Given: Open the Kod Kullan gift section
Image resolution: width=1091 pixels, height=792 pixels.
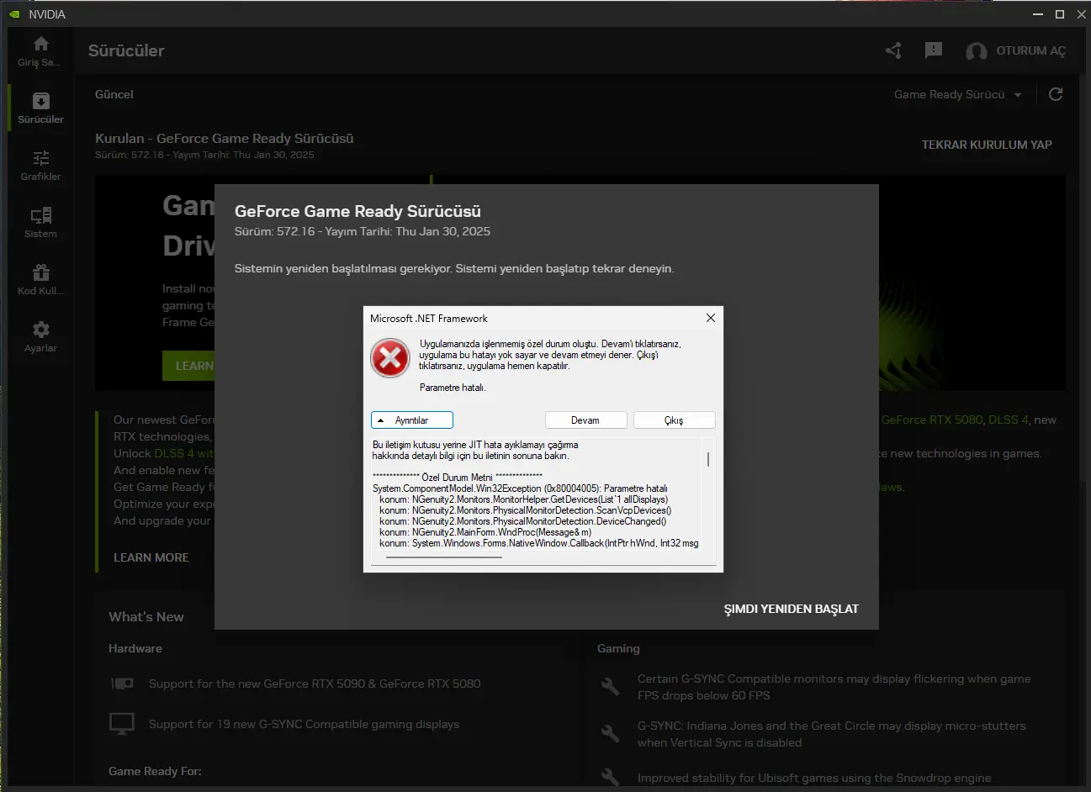Looking at the screenshot, I should (40, 280).
